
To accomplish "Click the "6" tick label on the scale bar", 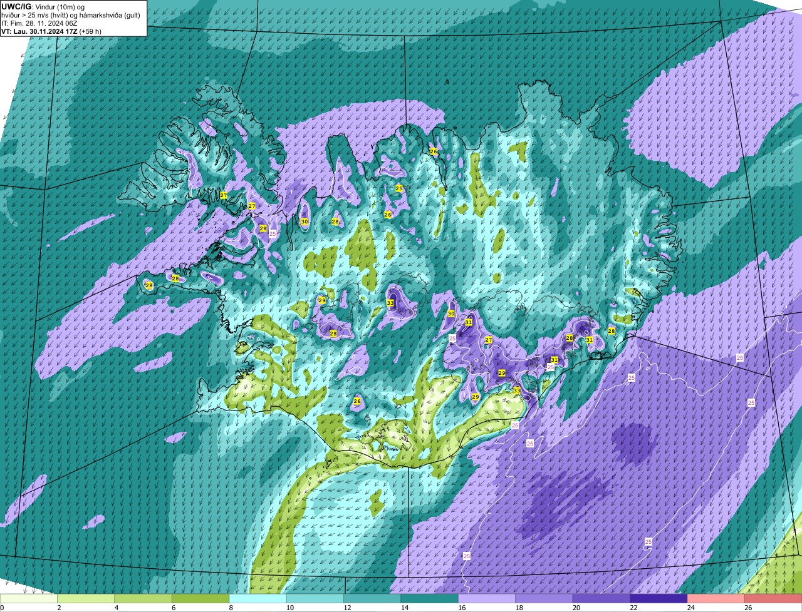I will tap(173, 608).
